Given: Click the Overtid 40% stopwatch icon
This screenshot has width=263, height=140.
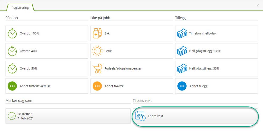Looking at the screenshot, I should click(12, 51).
